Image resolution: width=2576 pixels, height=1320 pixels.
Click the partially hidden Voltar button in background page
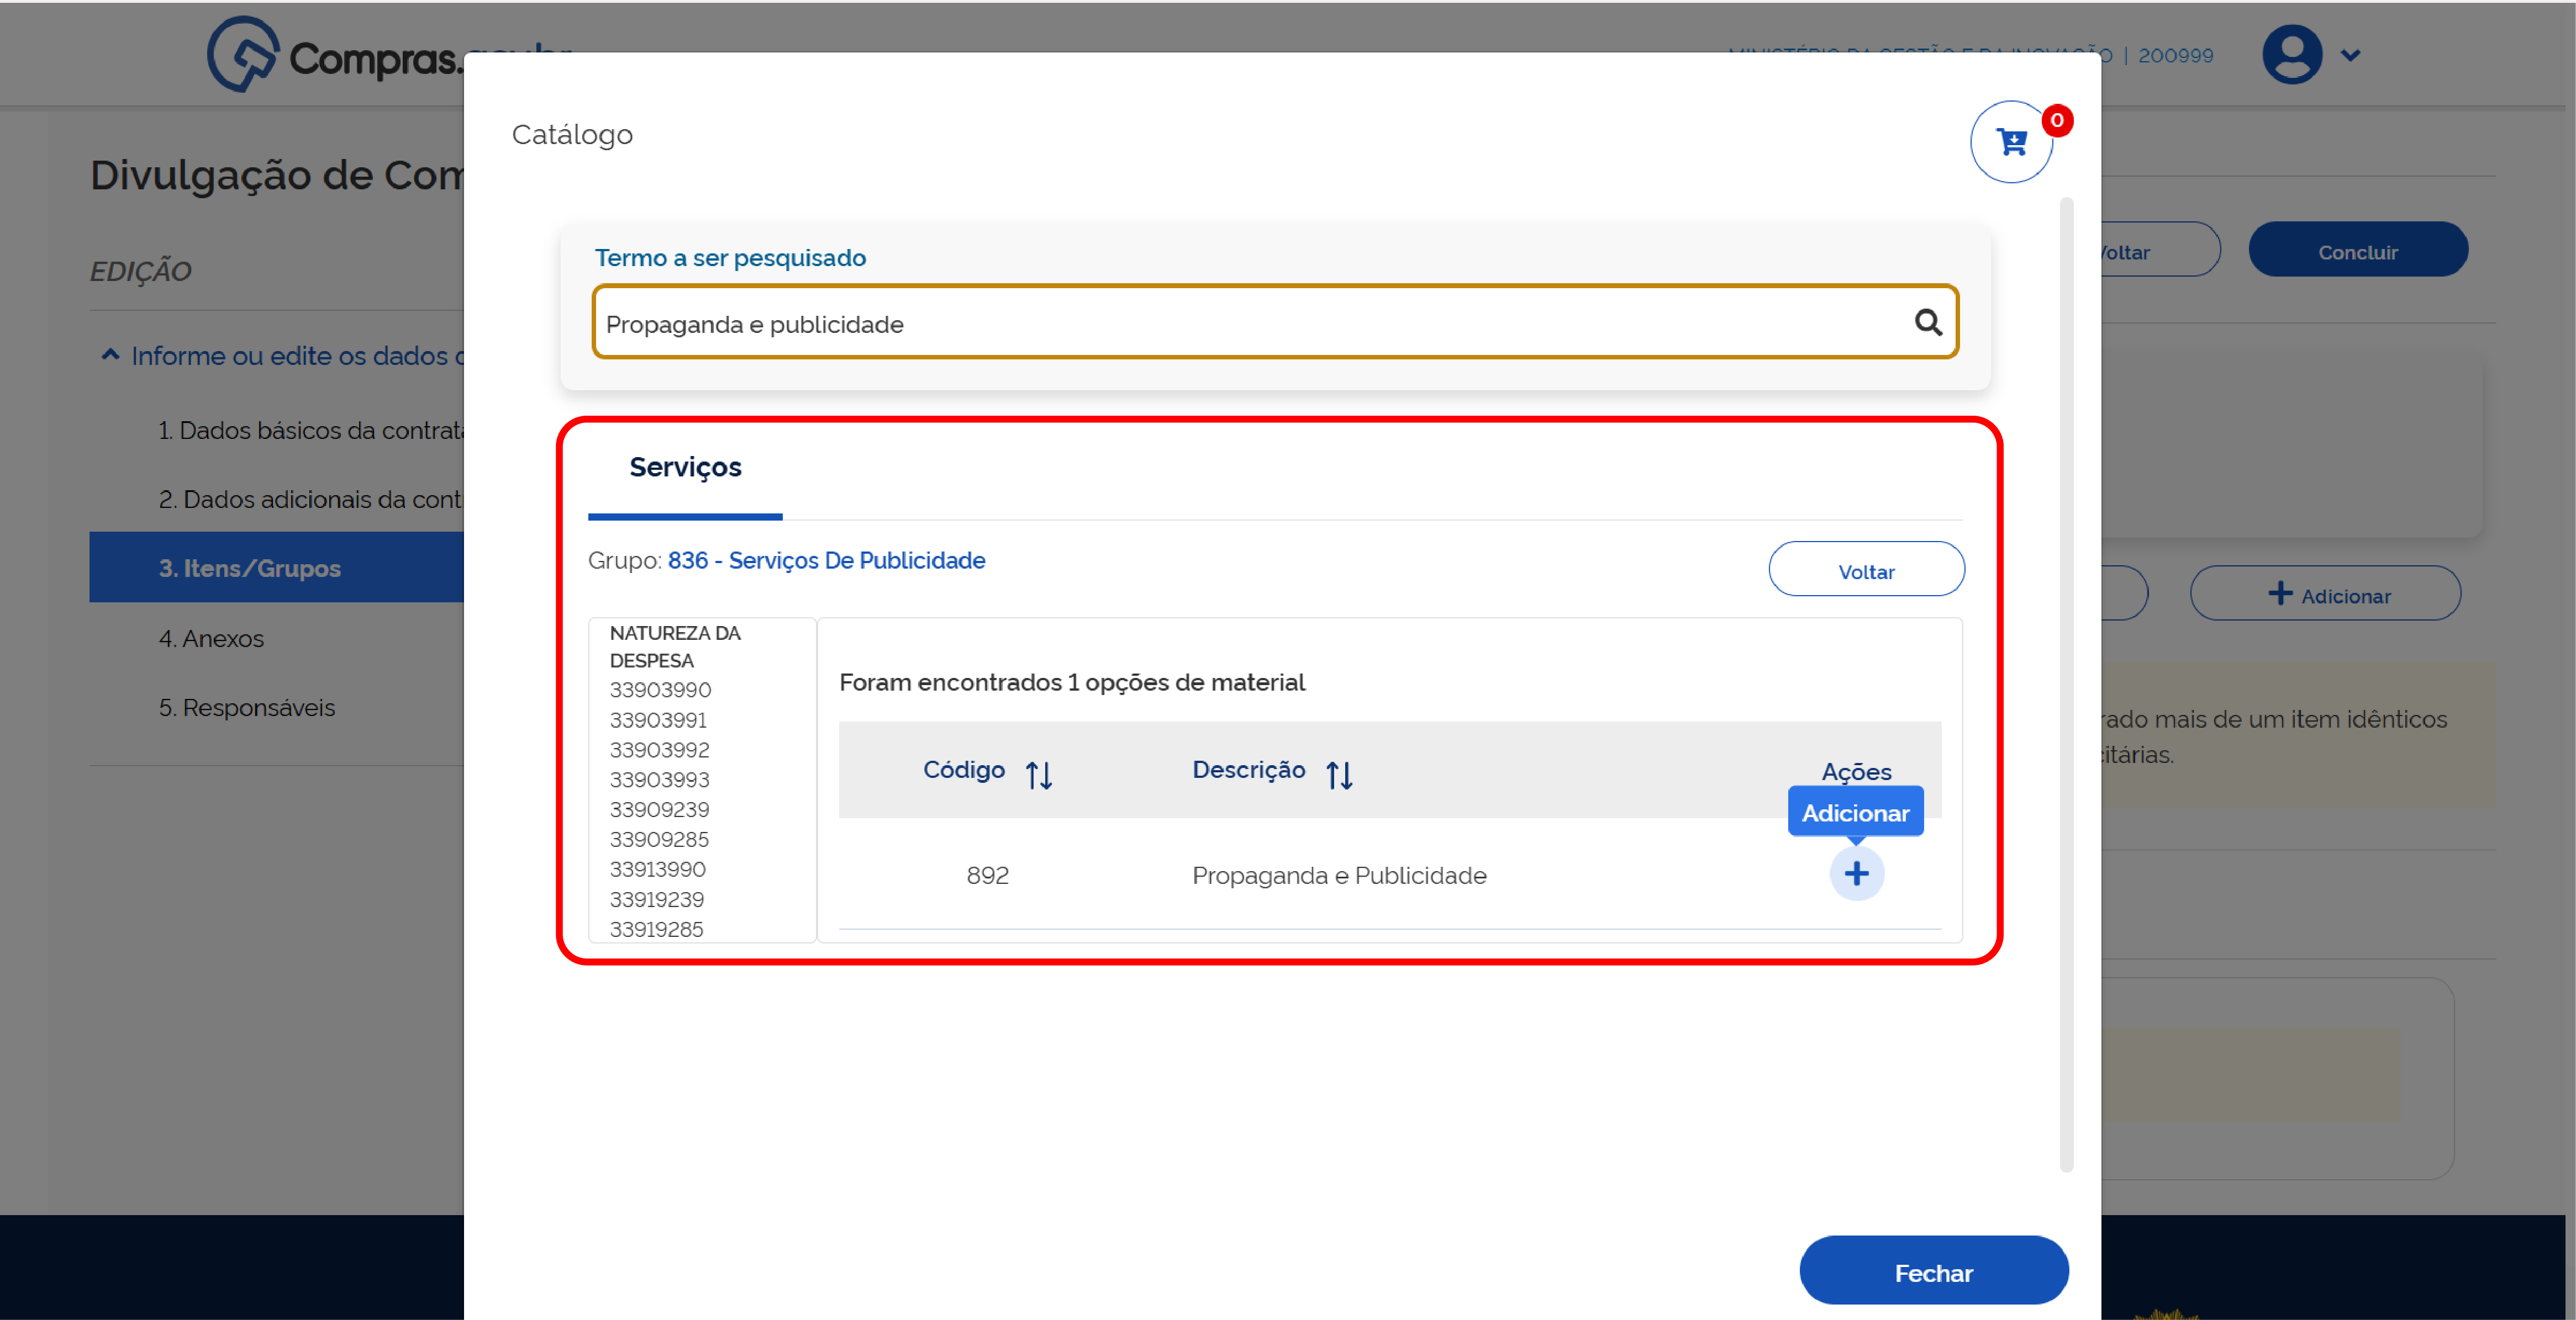pos(2160,251)
